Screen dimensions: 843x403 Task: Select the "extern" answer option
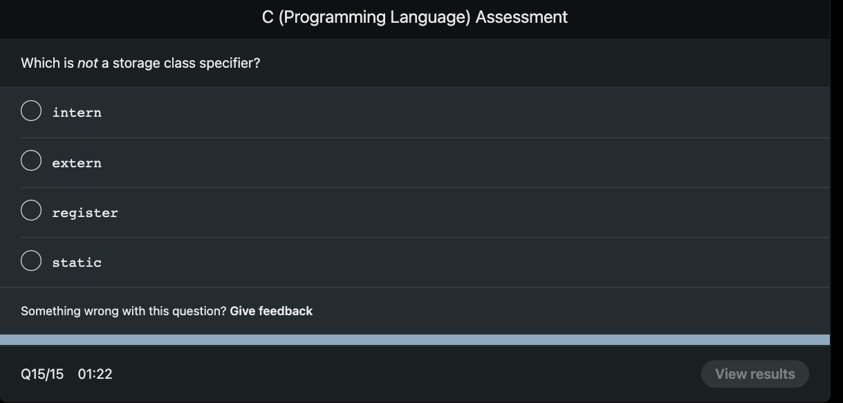30,160
